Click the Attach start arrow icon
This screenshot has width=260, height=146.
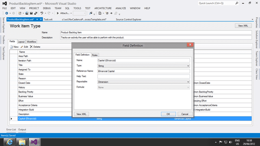click(58, 13)
